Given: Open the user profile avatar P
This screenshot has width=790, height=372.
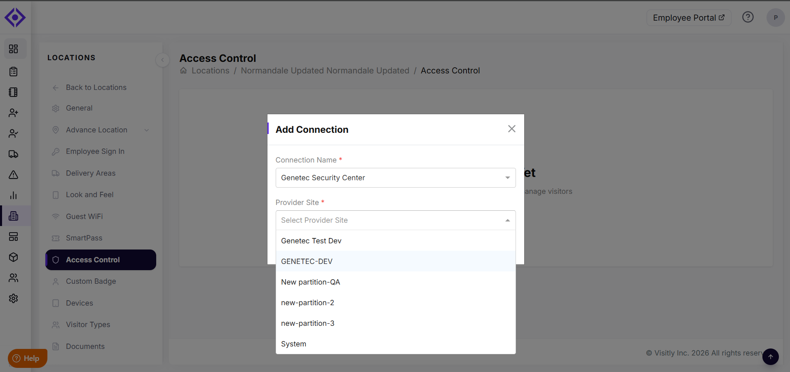Looking at the screenshot, I should click(775, 18).
